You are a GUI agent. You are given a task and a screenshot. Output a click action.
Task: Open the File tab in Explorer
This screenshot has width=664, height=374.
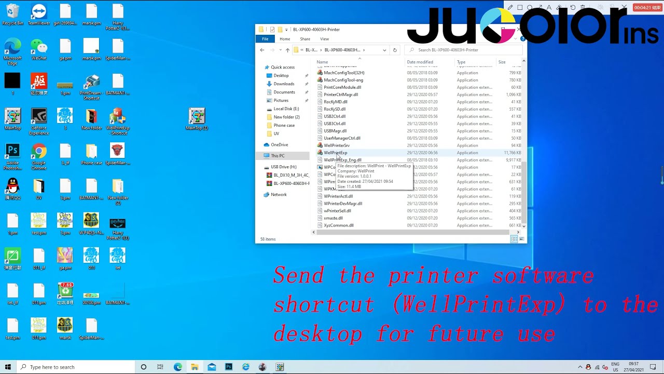tap(265, 39)
